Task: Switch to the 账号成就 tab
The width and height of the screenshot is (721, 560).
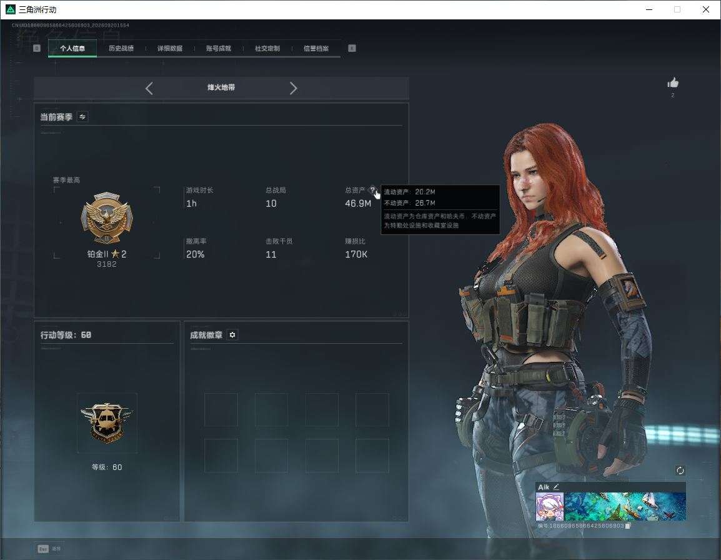Action: pyautogui.click(x=219, y=48)
